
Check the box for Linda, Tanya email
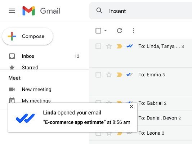click(x=98, y=46)
